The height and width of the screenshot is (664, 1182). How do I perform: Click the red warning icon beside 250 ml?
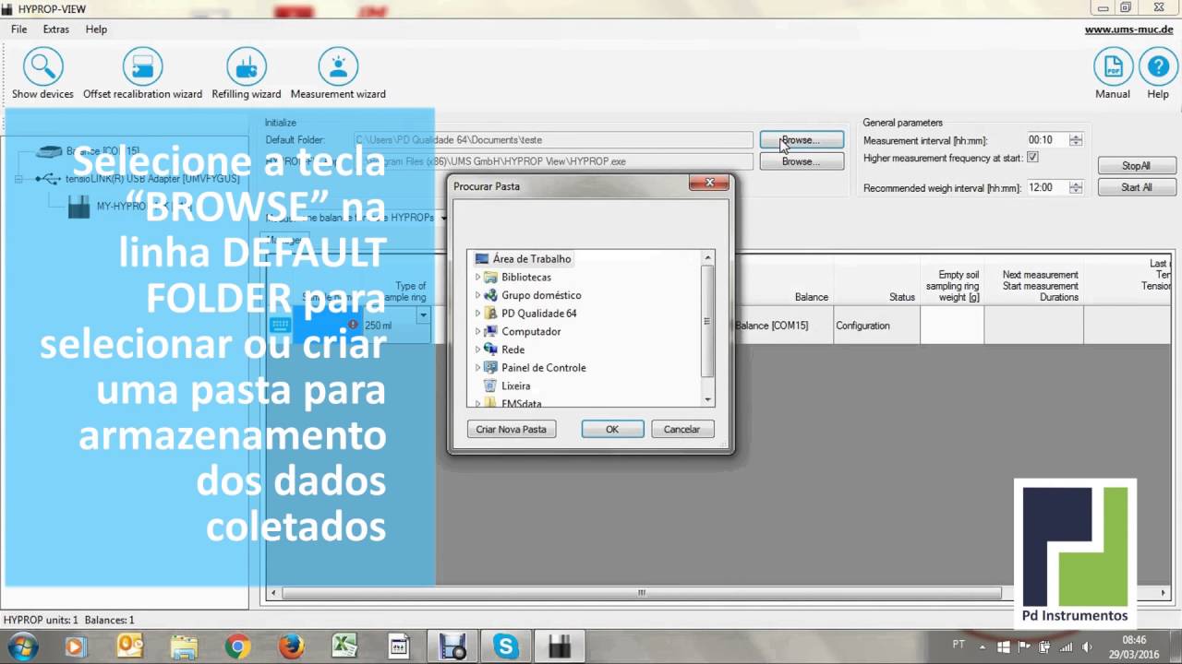[x=353, y=325]
